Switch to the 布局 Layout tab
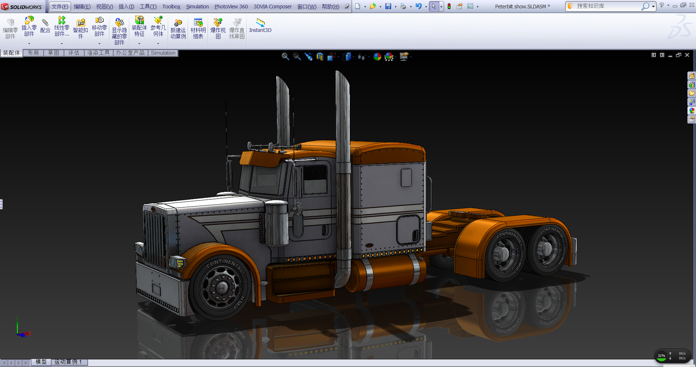This screenshot has height=367, width=696. (x=33, y=53)
